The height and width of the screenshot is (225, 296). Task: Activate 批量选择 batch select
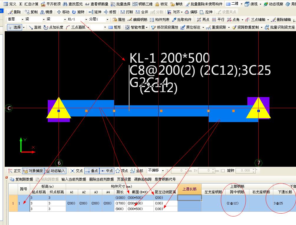121,4
